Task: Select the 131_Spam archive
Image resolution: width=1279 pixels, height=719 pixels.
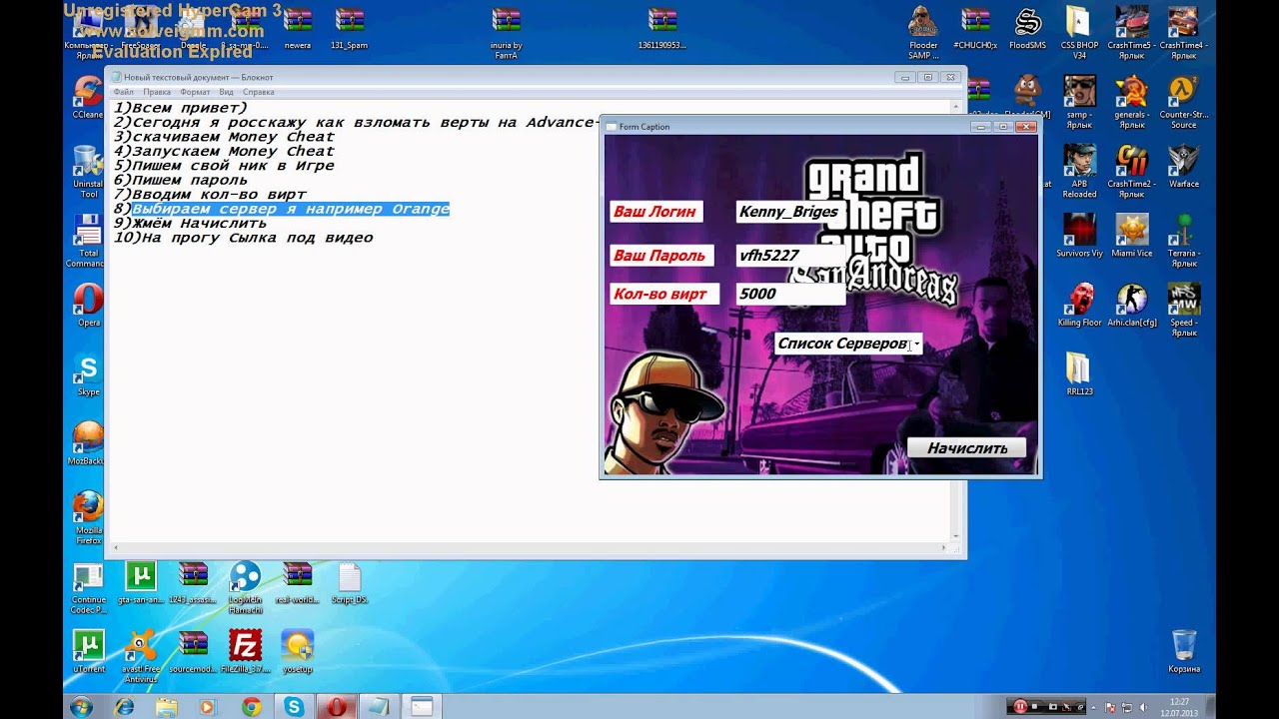Action: pyautogui.click(x=349, y=30)
